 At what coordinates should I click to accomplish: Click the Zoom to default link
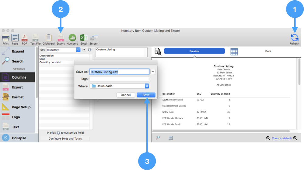coord(282,138)
